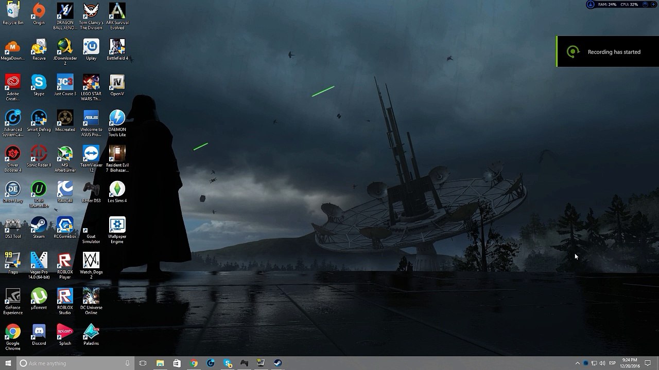The height and width of the screenshot is (370, 659).
Task: Launch Fraps from the desktop icon
Action: point(13,263)
